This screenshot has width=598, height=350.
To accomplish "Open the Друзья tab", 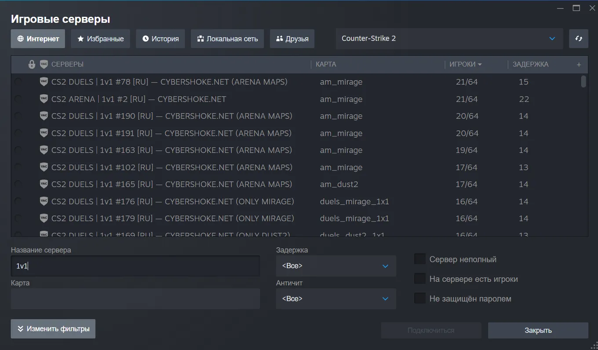I will click(292, 39).
